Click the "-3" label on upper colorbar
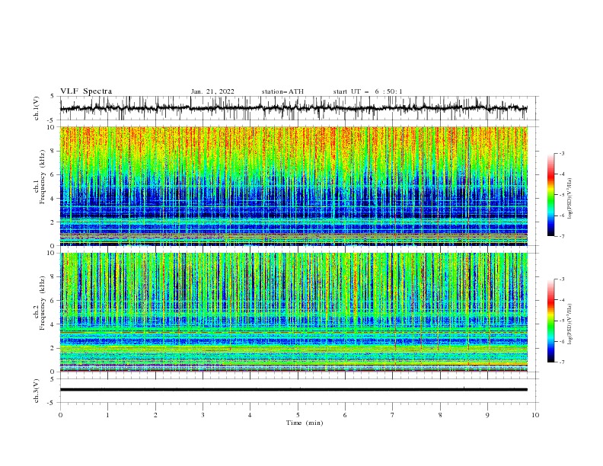This screenshot has height=466, width=603. (x=562, y=153)
